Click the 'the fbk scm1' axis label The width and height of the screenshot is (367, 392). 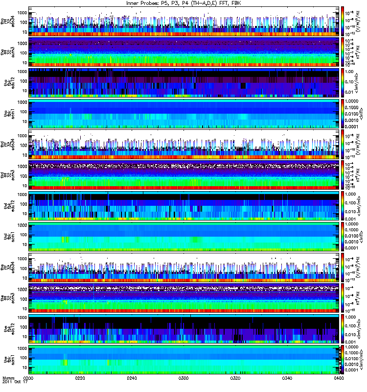(x=10, y=360)
